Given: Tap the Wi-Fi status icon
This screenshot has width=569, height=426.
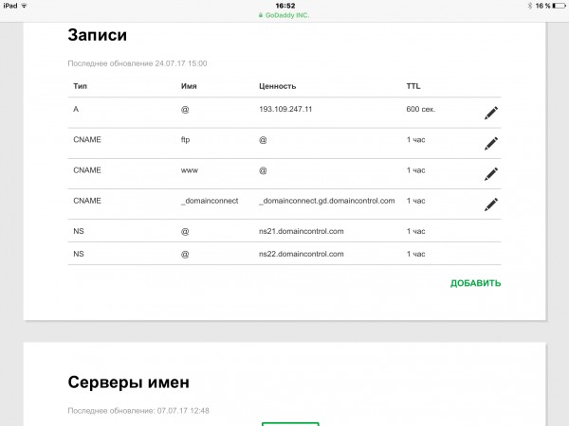Looking at the screenshot, I should tap(25, 6).
